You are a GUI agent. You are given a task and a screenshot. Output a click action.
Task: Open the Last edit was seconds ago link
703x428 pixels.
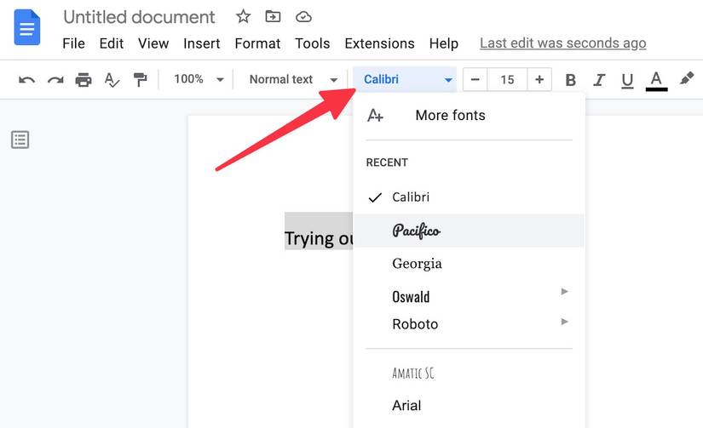pos(562,43)
